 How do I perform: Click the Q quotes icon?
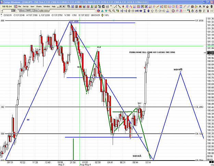76,7
